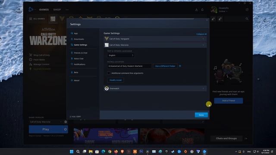276x155 pixels.
Task: Open Windows Start menu
Action: click(x=72, y=152)
